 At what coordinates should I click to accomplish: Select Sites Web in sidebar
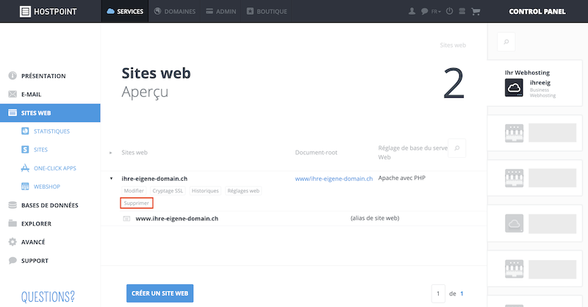coord(50,113)
